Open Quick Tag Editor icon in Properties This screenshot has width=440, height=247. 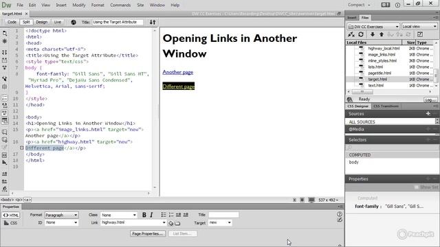coord(340,220)
